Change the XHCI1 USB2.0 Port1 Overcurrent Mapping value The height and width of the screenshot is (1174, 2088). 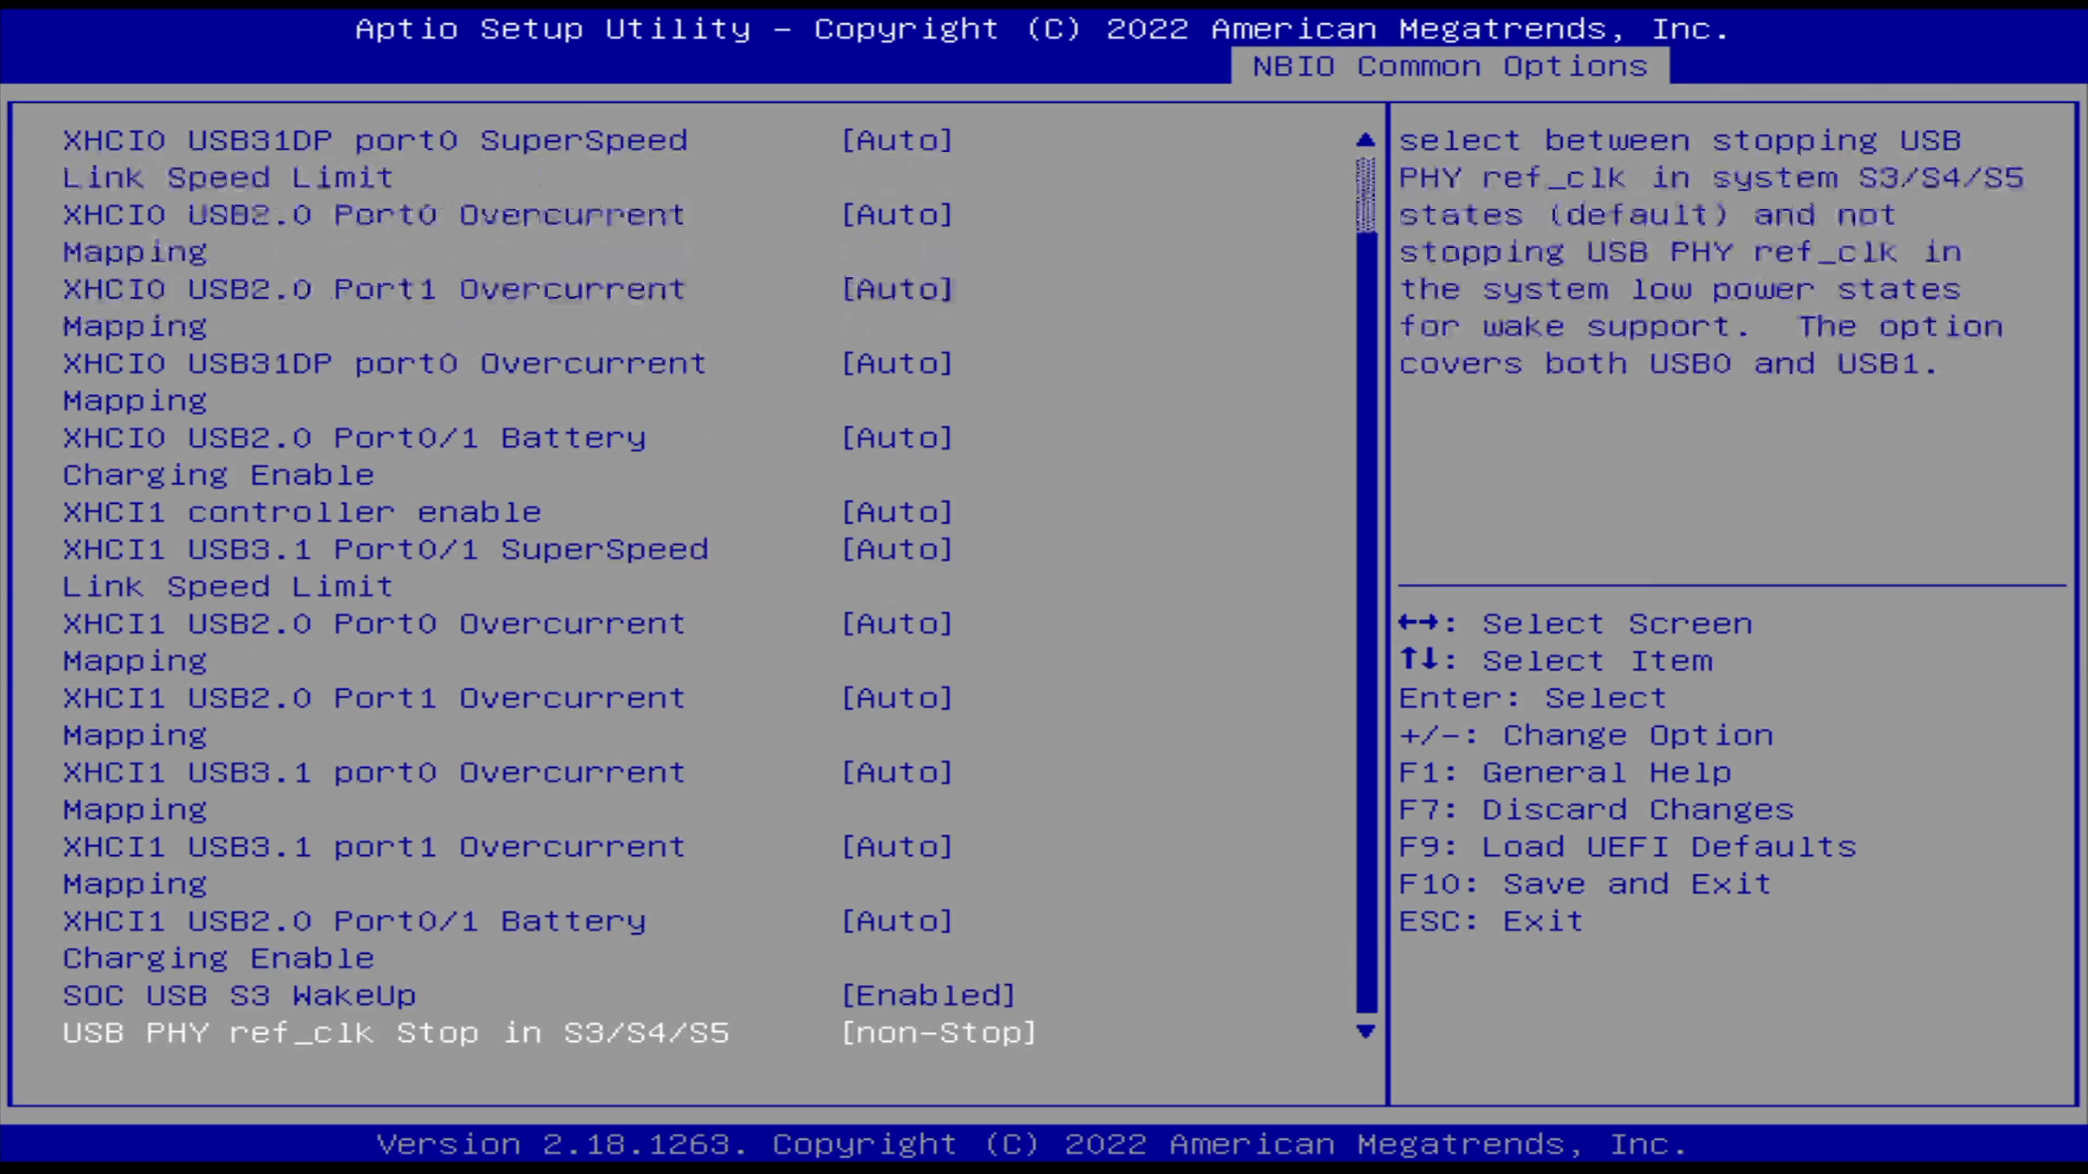tap(897, 698)
